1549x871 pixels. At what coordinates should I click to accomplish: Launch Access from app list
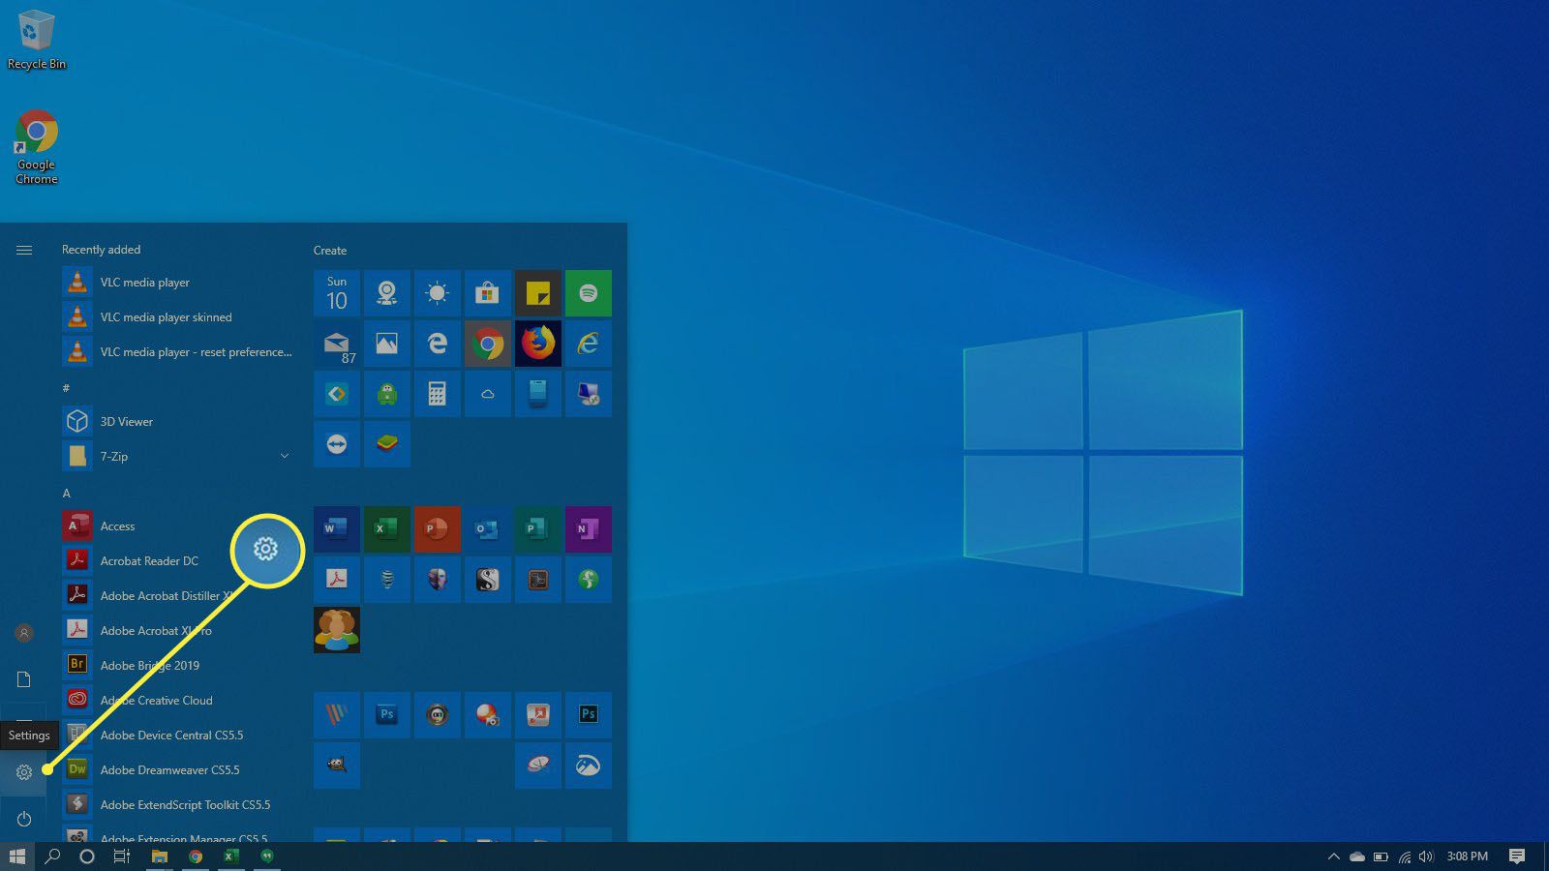[x=177, y=526]
